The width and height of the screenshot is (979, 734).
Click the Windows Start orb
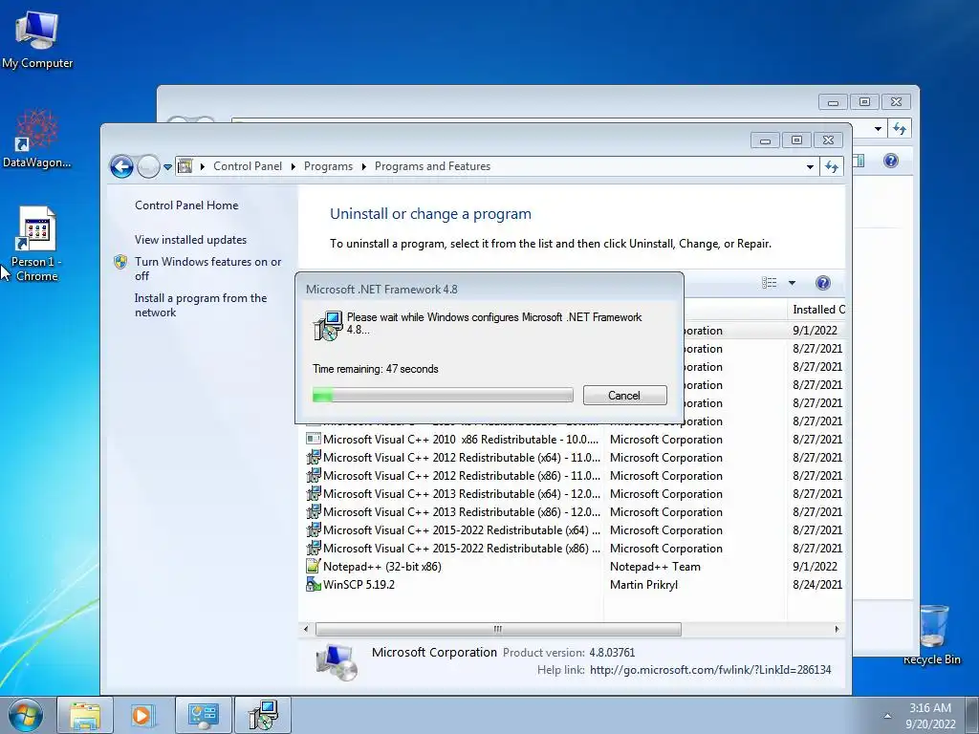26,715
